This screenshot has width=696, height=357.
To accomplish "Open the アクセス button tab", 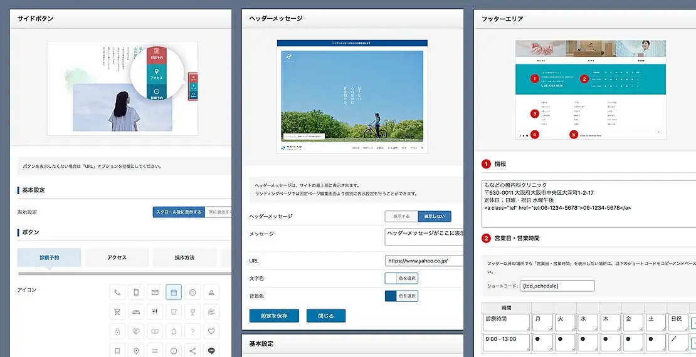I will [117, 257].
